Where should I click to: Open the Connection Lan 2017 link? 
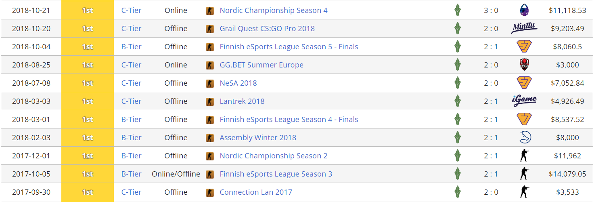point(256,192)
